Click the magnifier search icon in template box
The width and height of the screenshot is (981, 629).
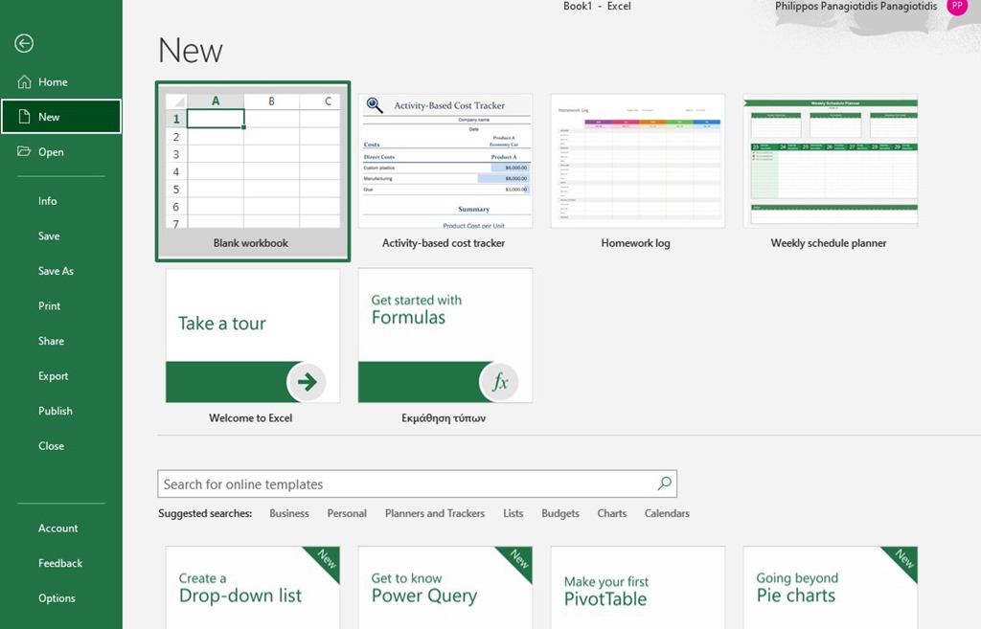click(x=665, y=483)
